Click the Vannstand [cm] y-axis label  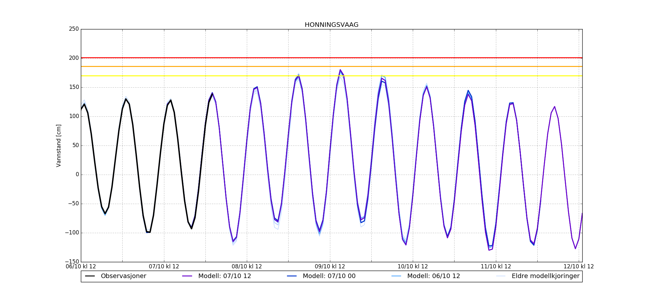coord(59,145)
